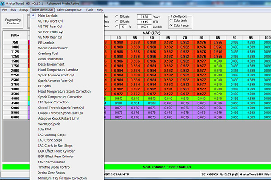Enable the Color Limits table option
This screenshot has height=180, width=271.
coord(171,20)
